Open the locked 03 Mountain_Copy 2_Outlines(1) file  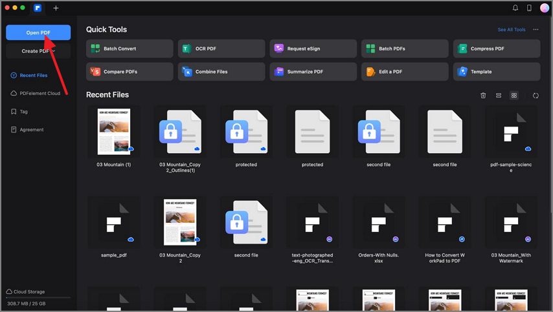pyautogui.click(x=180, y=132)
